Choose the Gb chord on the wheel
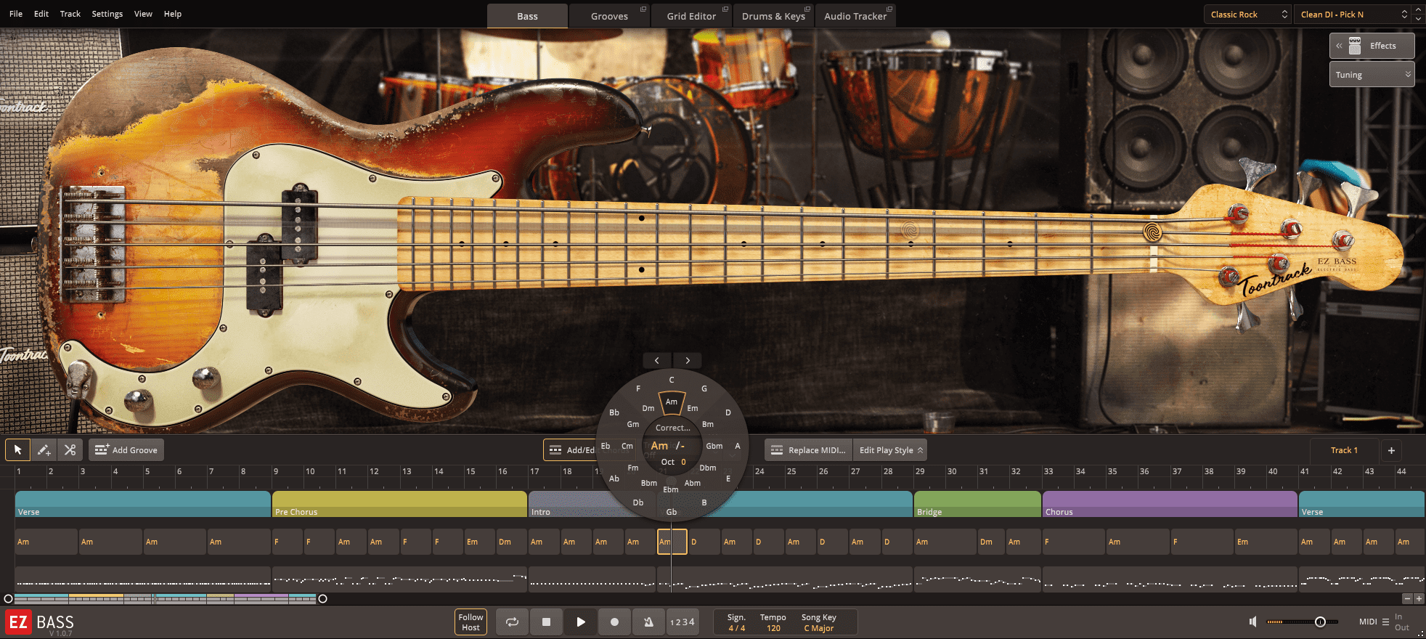The image size is (1426, 639). coord(672,512)
